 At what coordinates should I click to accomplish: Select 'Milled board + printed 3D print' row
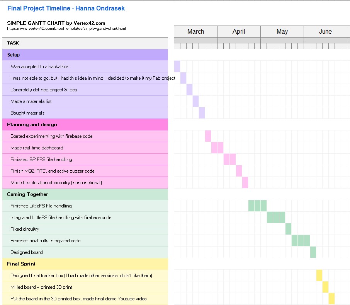click(x=85, y=287)
